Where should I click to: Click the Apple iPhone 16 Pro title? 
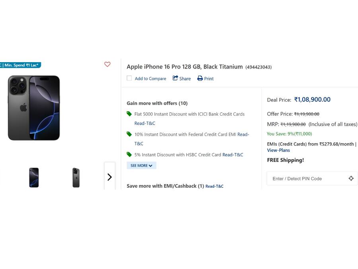click(184, 67)
